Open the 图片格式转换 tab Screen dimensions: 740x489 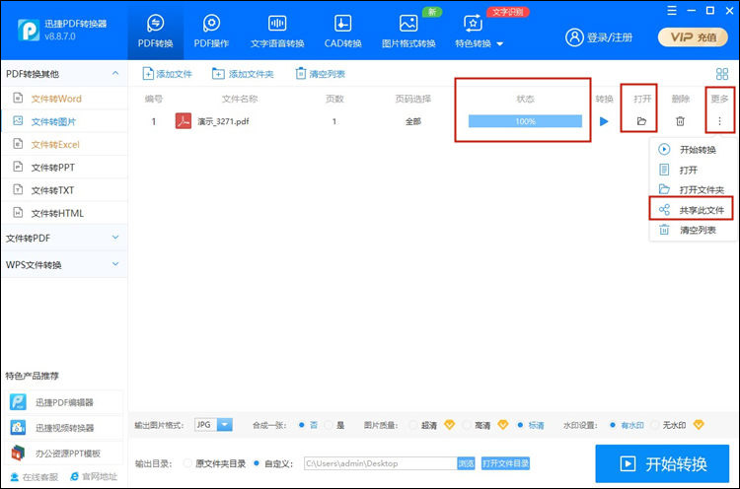(x=408, y=32)
